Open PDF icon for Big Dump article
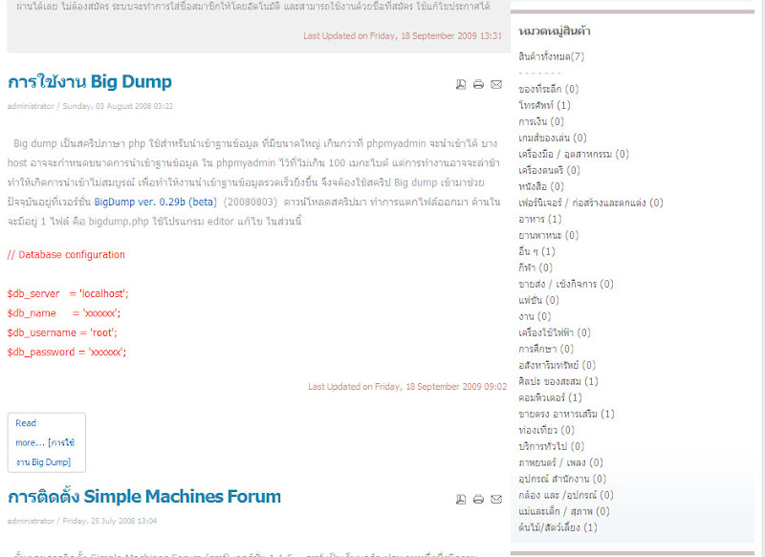 (x=461, y=84)
